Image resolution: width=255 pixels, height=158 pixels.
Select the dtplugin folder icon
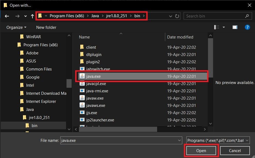82,54
